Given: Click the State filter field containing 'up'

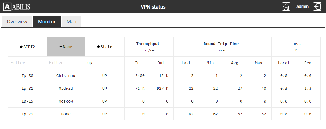Looking at the screenshot, I should pos(103,63).
